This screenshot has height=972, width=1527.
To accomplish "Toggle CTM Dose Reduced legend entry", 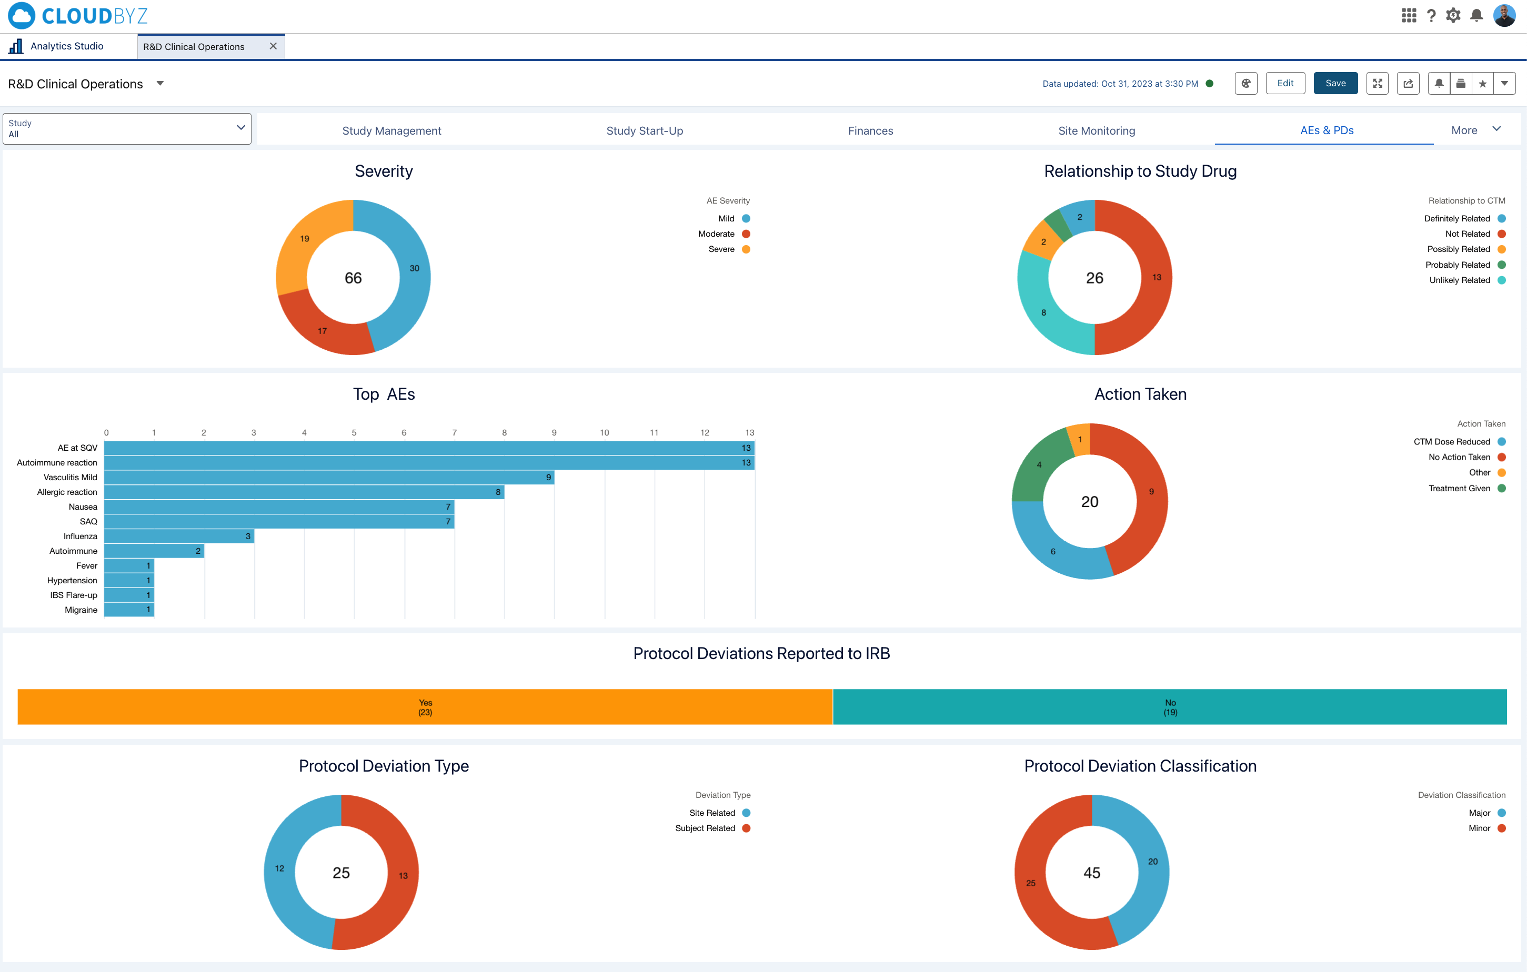I will [x=1459, y=441].
